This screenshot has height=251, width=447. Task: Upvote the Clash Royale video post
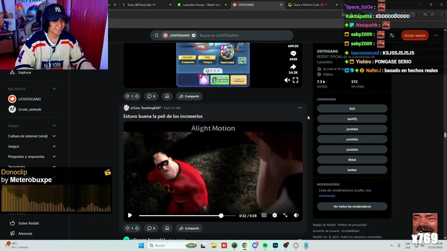(127, 96)
